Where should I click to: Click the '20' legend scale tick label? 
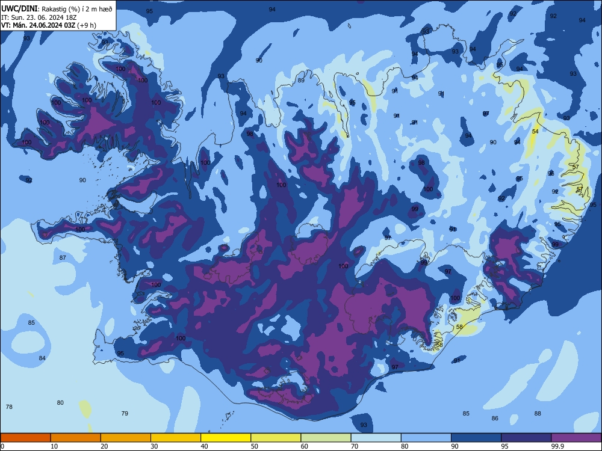104,446
